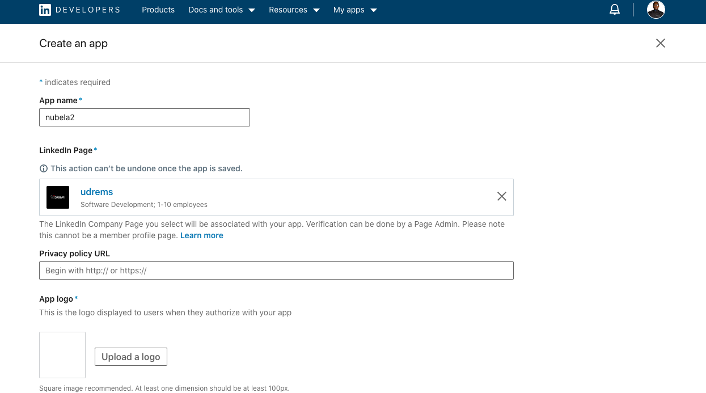Expand the Resources dropdown

point(294,10)
